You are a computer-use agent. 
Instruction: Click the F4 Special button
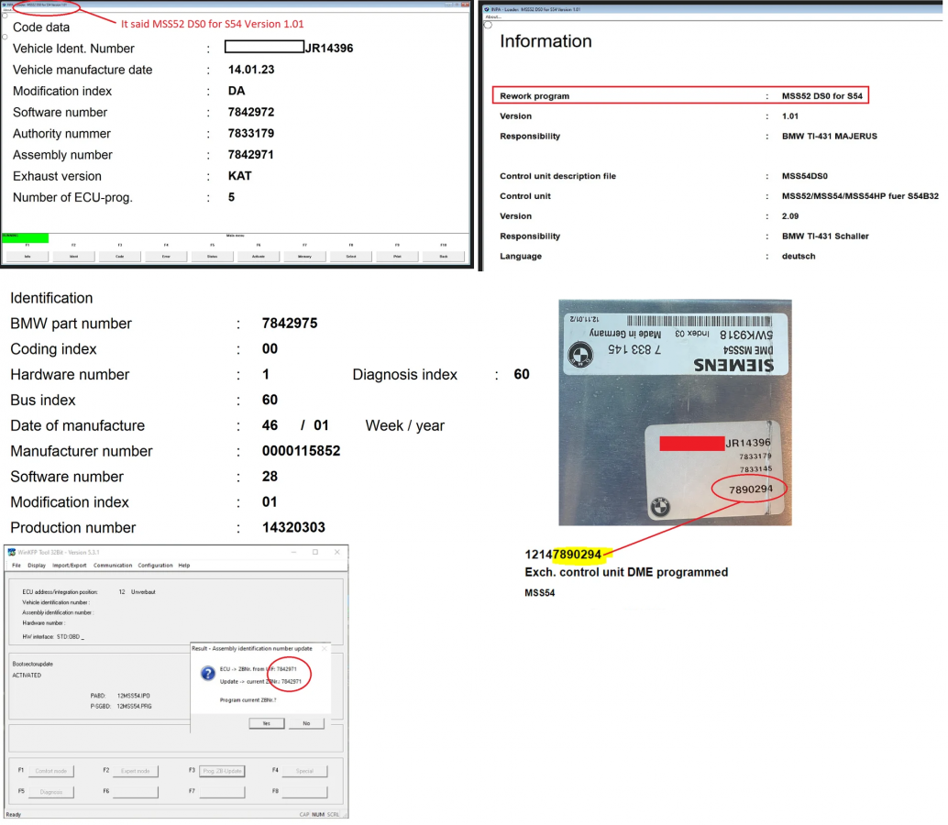pyautogui.click(x=304, y=771)
